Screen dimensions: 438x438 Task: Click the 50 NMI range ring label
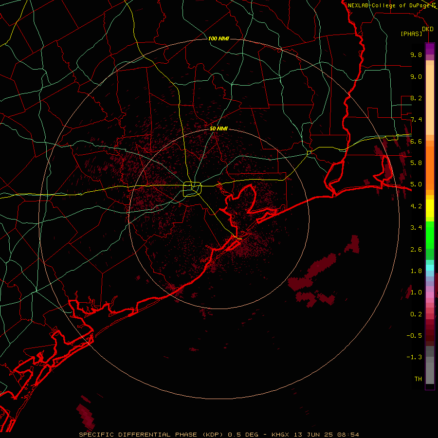pyautogui.click(x=219, y=128)
